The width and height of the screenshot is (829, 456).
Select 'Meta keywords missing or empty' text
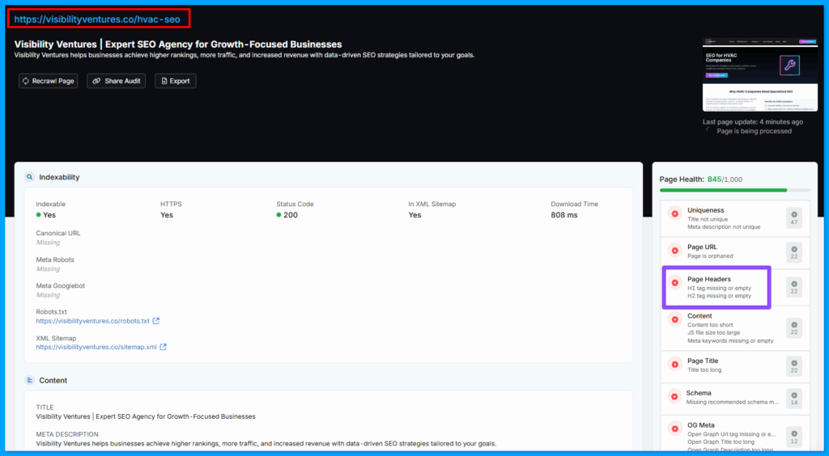click(x=730, y=341)
